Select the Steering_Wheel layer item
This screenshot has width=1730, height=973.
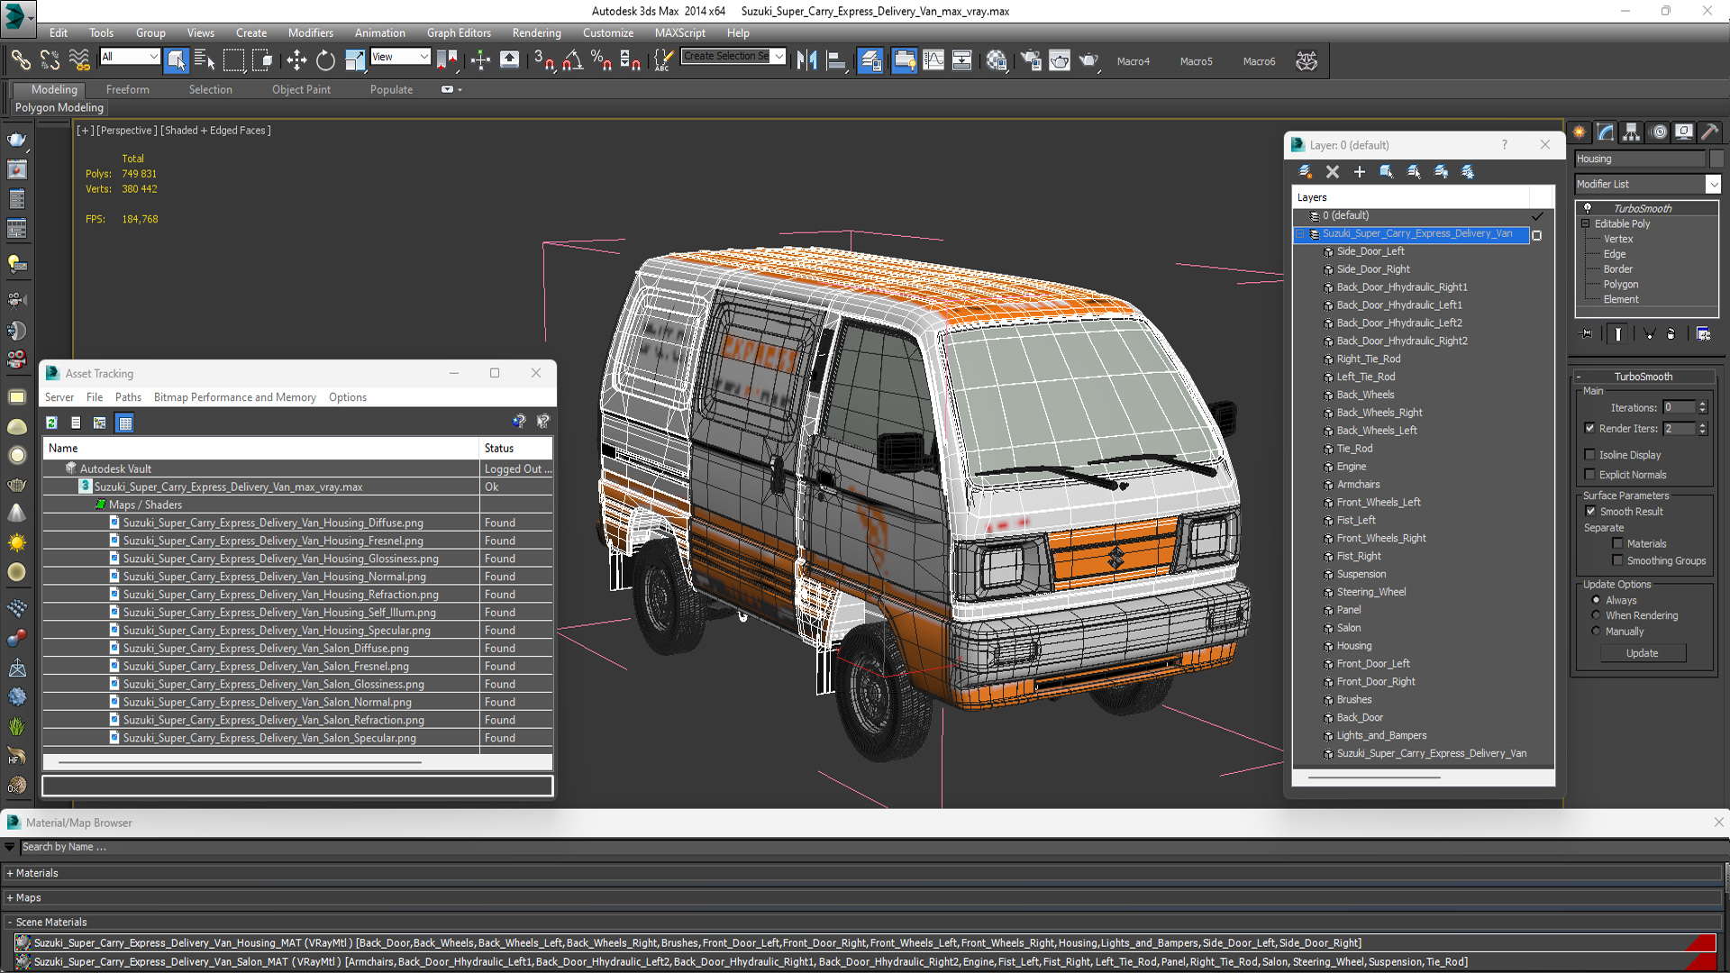[x=1370, y=592]
